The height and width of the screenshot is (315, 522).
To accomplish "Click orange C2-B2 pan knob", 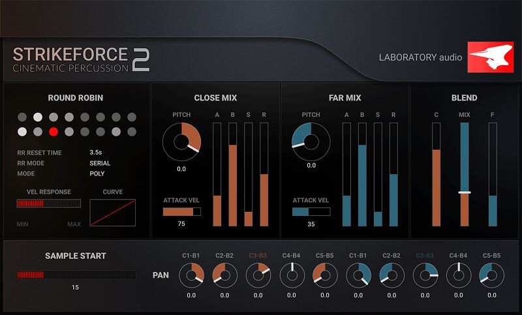I will (x=224, y=275).
